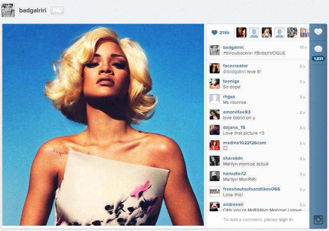Click madina1022126com's avatar
The image size is (329, 231).
tap(214, 145)
